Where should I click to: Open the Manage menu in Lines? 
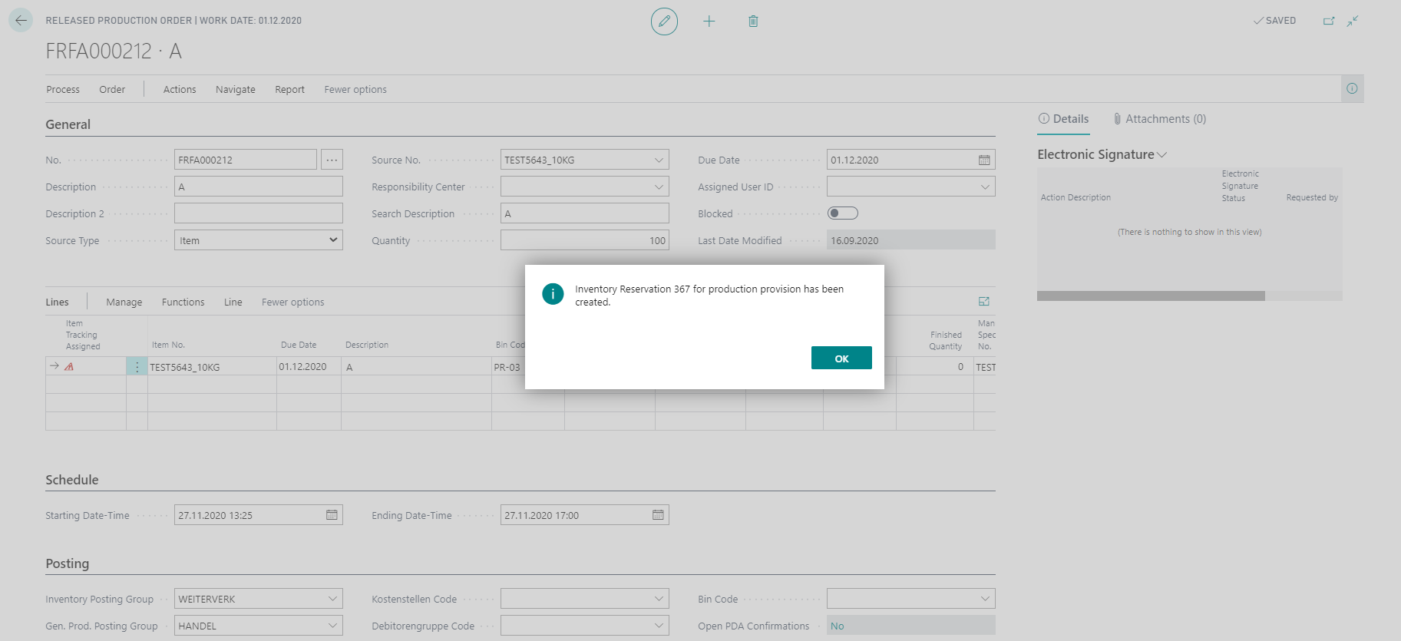pyautogui.click(x=124, y=302)
